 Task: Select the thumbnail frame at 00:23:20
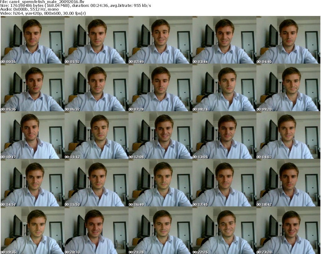[x=288, y=230]
